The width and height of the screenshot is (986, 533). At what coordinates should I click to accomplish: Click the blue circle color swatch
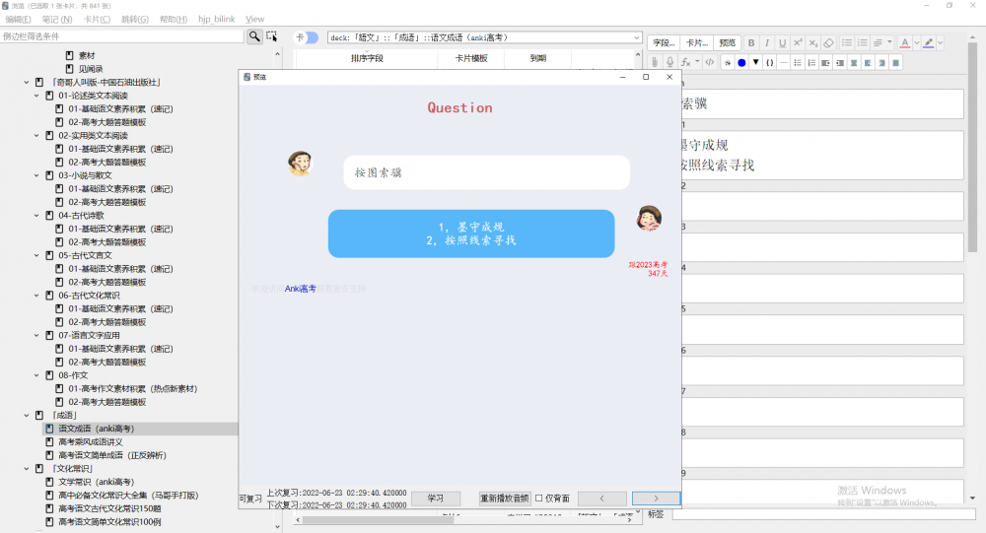pos(741,62)
